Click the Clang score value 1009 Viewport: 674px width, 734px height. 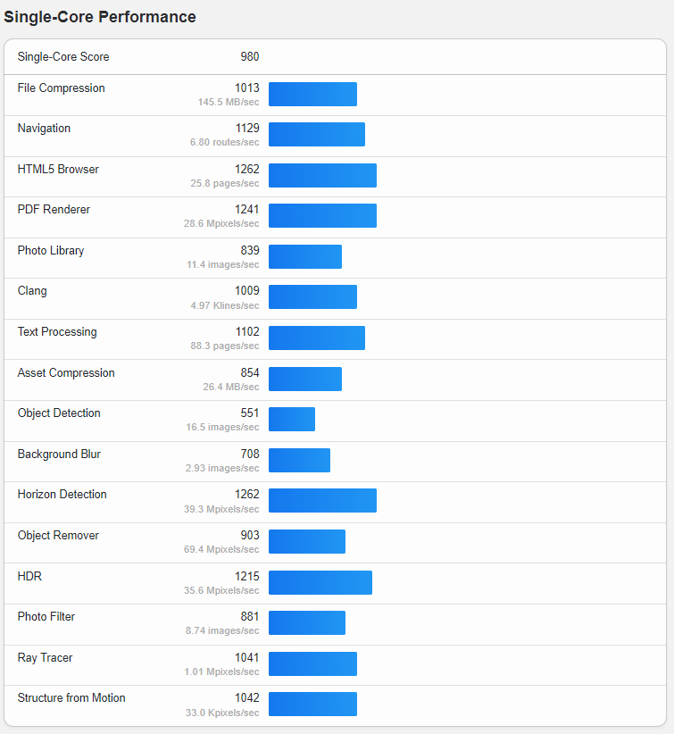pyautogui.click(x=247, y=291)
